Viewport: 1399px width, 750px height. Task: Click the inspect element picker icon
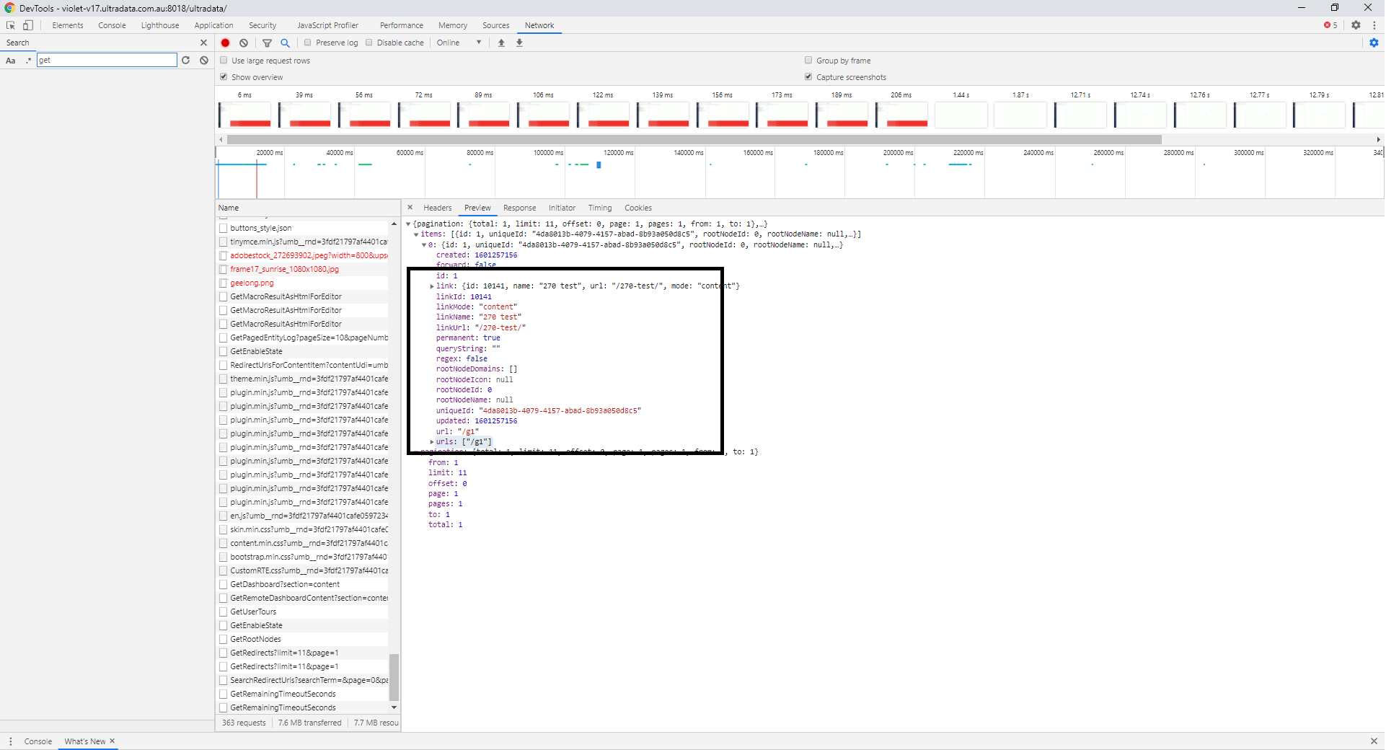11,25
